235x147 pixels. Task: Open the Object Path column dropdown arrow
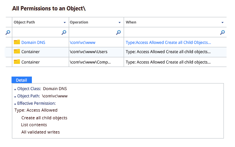pos(65,23)
